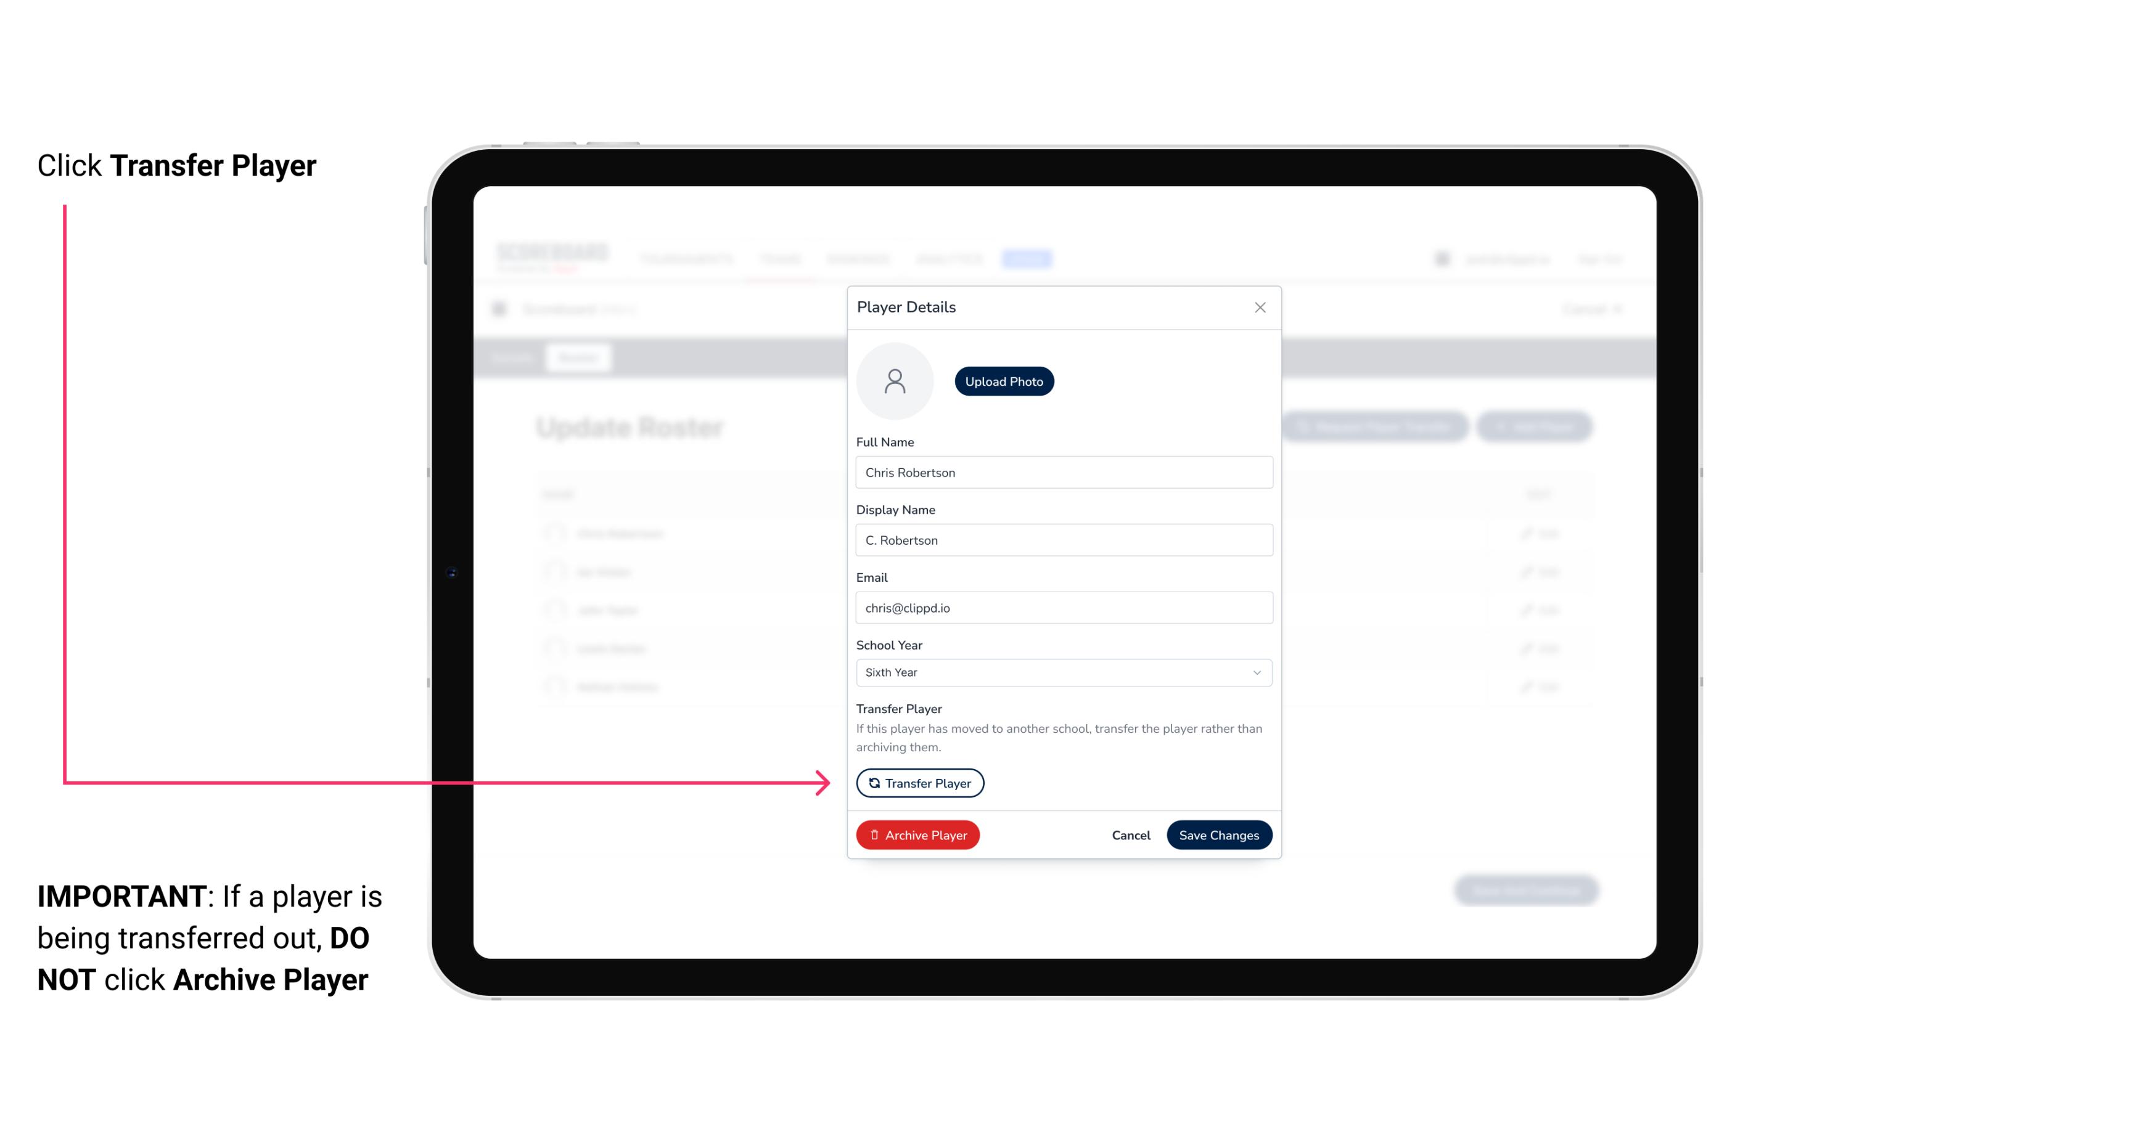The image size is (2129, 1145).
Task: Click the Transfer Player icon button
Action: [919, 783]
